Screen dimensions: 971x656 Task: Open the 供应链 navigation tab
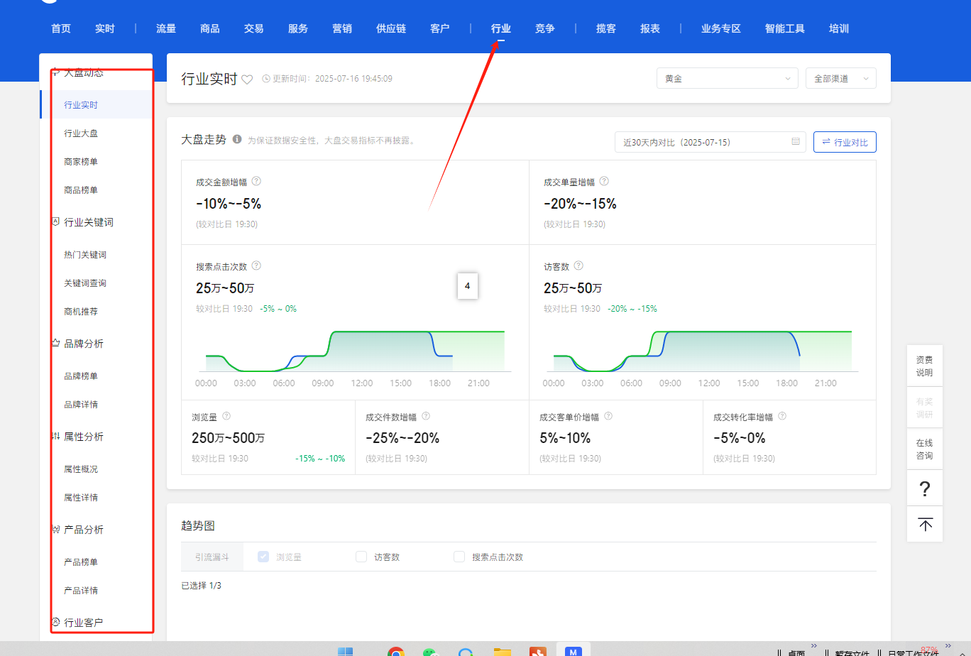coord(391,29)
